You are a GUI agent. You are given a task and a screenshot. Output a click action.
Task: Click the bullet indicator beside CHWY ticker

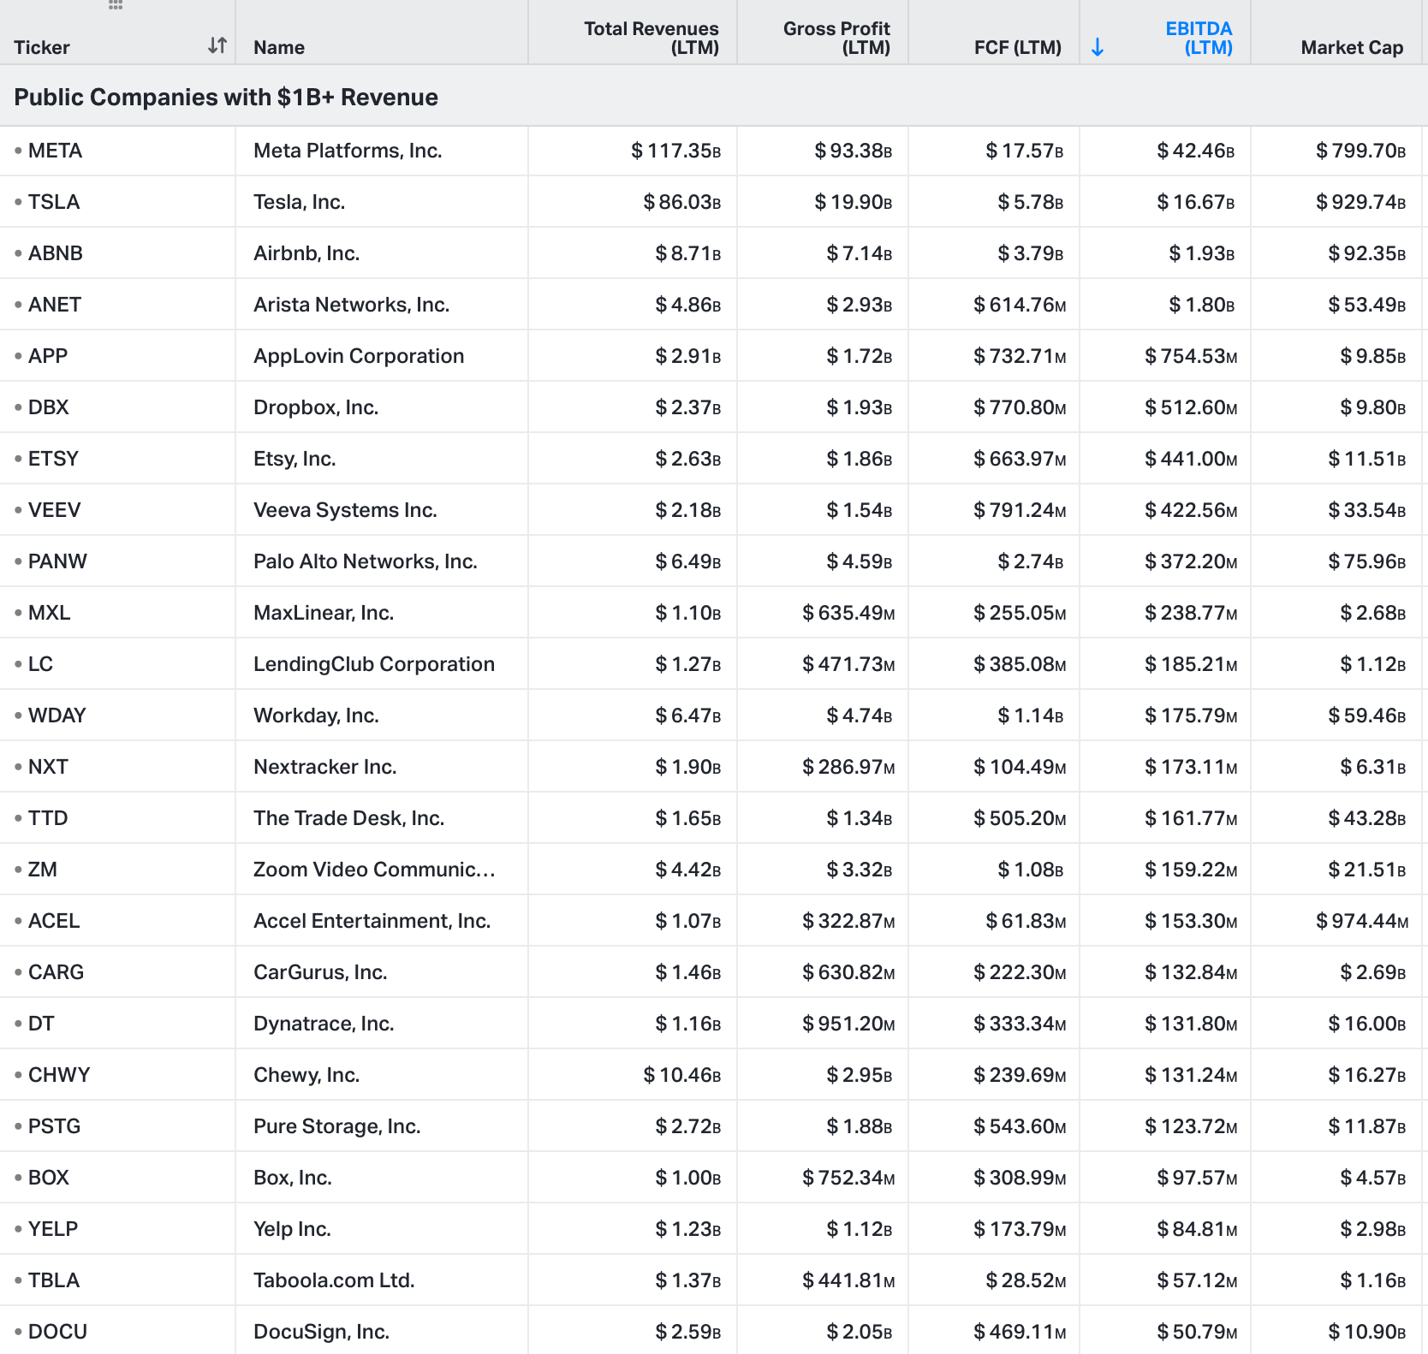(x=17, y=1075)
